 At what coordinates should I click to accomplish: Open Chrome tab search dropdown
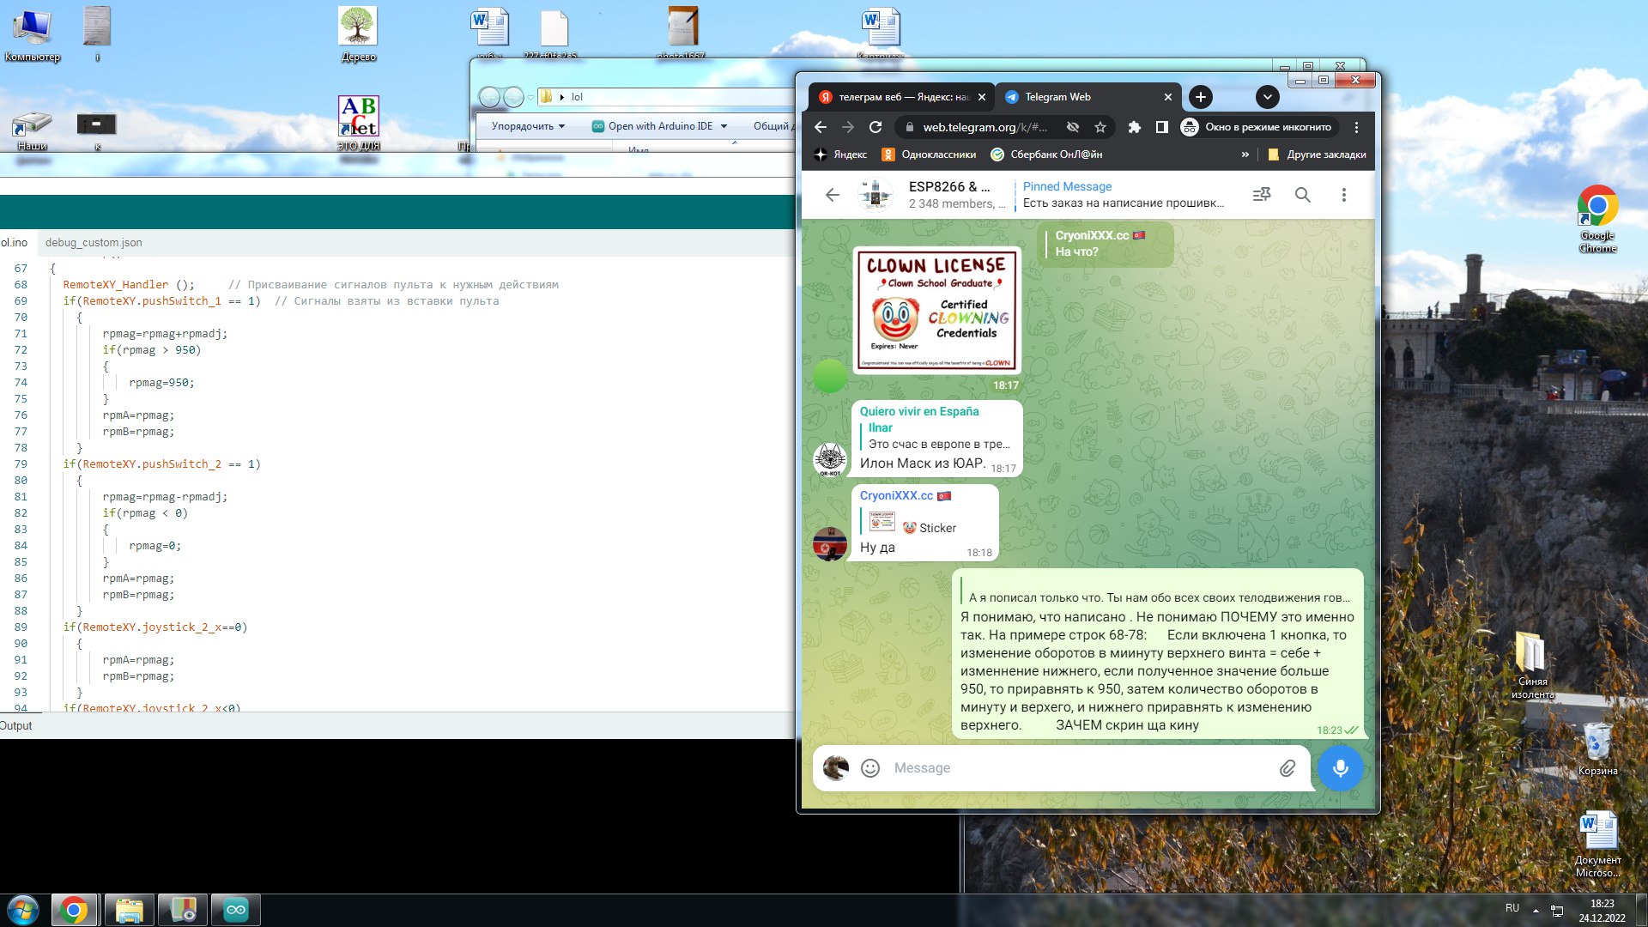coord(1267,97)
